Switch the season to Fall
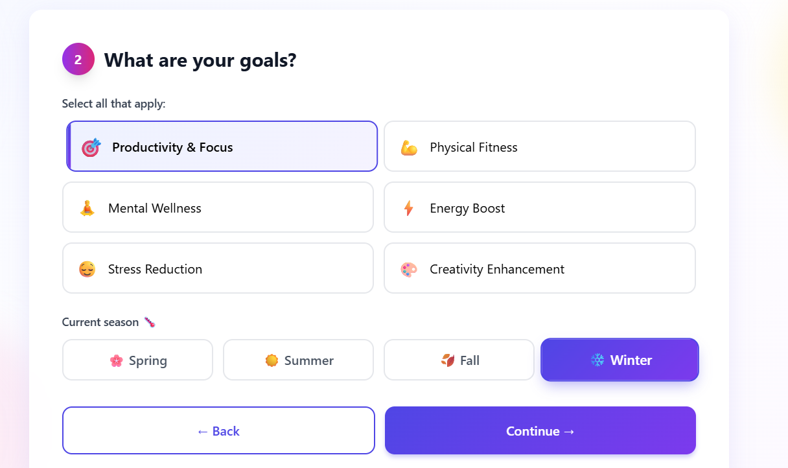 point(459,360)
